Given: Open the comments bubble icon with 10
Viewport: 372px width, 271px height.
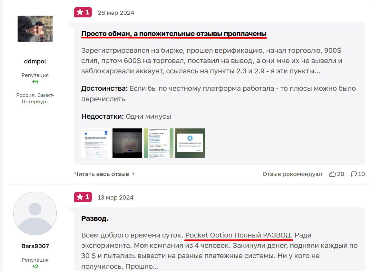Looking at the screenshot, I should pyautogui.click(x=354, y=174).
